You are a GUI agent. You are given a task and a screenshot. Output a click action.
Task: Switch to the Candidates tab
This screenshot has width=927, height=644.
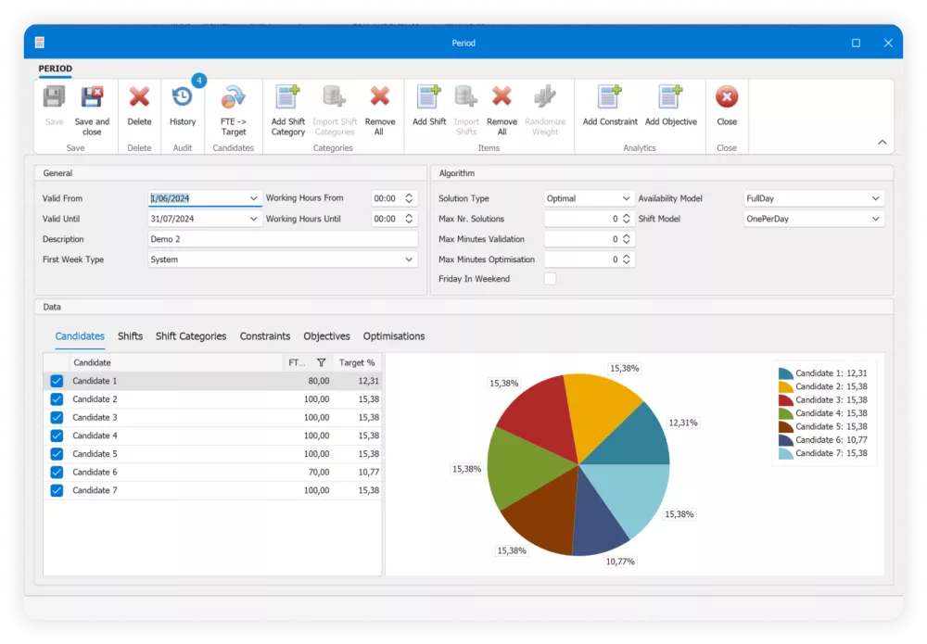pos(80,336)
